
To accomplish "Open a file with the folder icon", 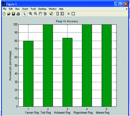I will [x=9, y=14].
